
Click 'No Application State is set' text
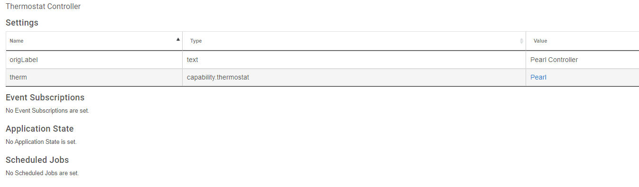[x=41, y=142]
